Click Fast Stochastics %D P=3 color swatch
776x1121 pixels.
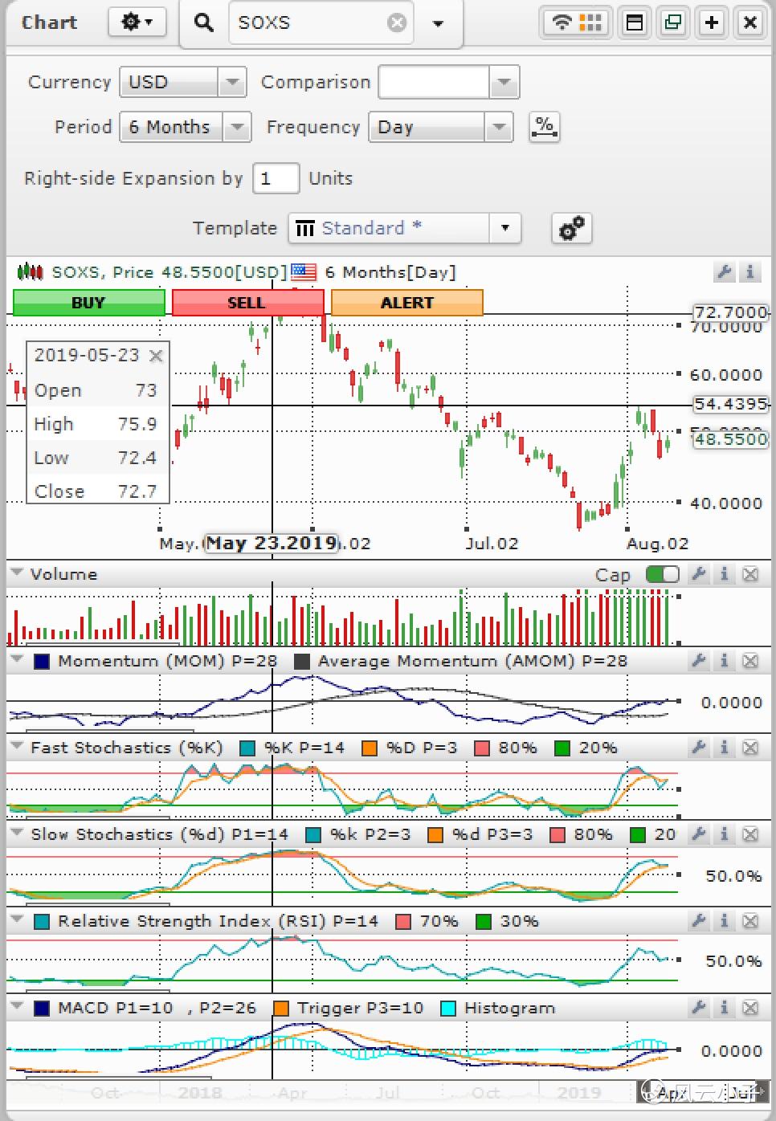coord(370,748)
